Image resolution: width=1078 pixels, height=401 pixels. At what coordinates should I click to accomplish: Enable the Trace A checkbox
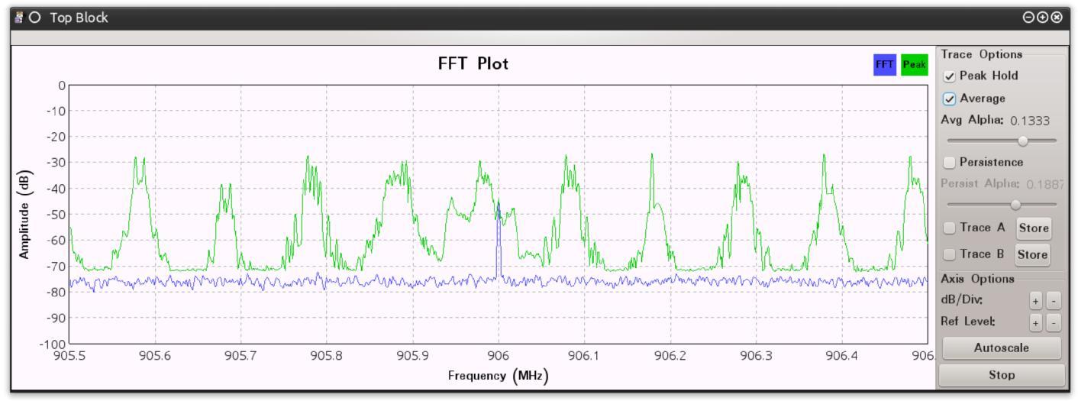pyautogui.click(x=950, y=228)
